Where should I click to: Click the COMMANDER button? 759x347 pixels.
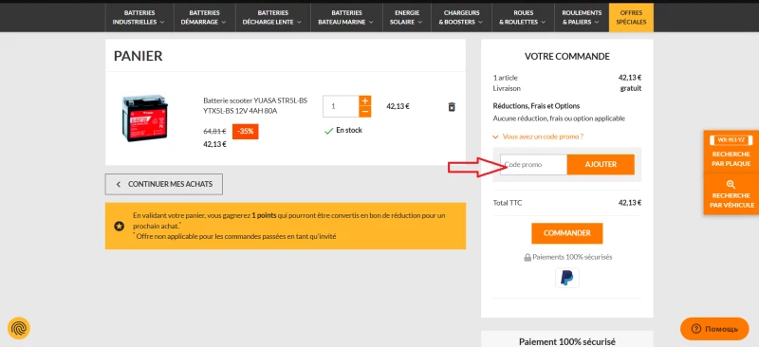(x=566, y=233)
